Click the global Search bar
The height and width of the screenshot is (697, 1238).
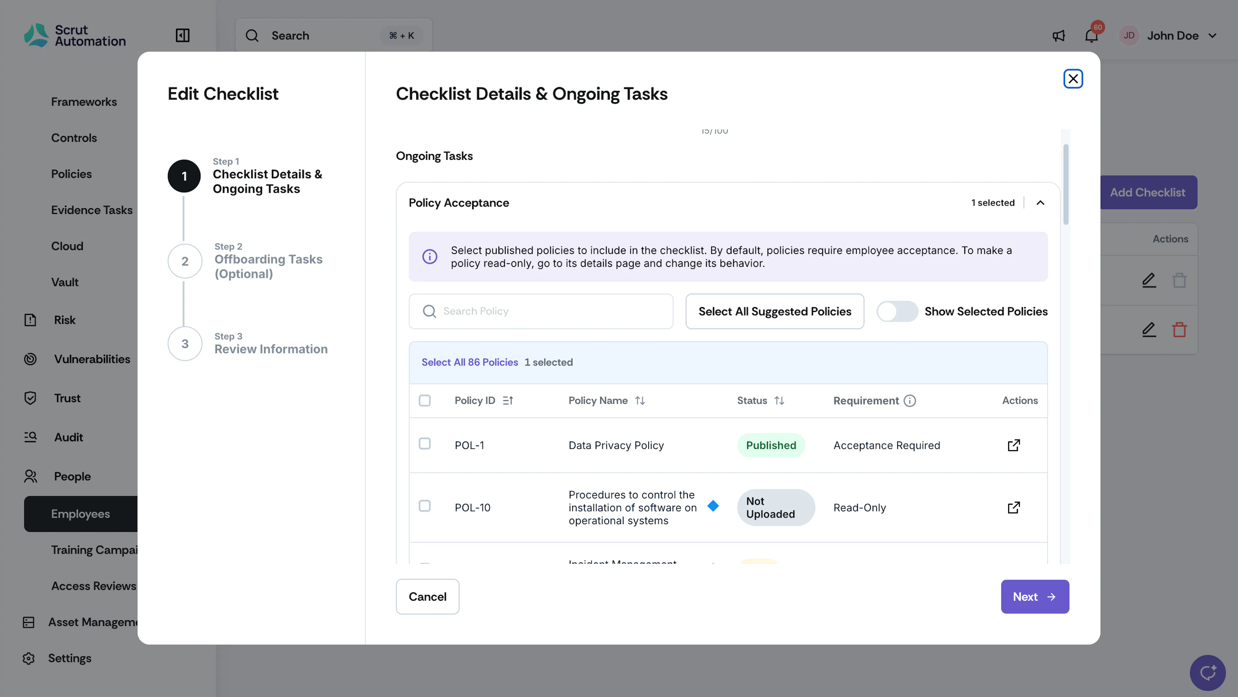tap(334, 35)
